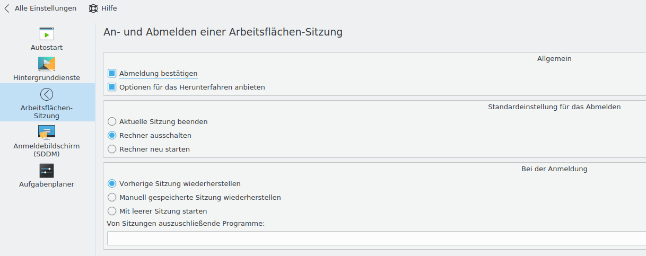Click the excluded programs text field

pyautogui.click(x=377, y=238)
